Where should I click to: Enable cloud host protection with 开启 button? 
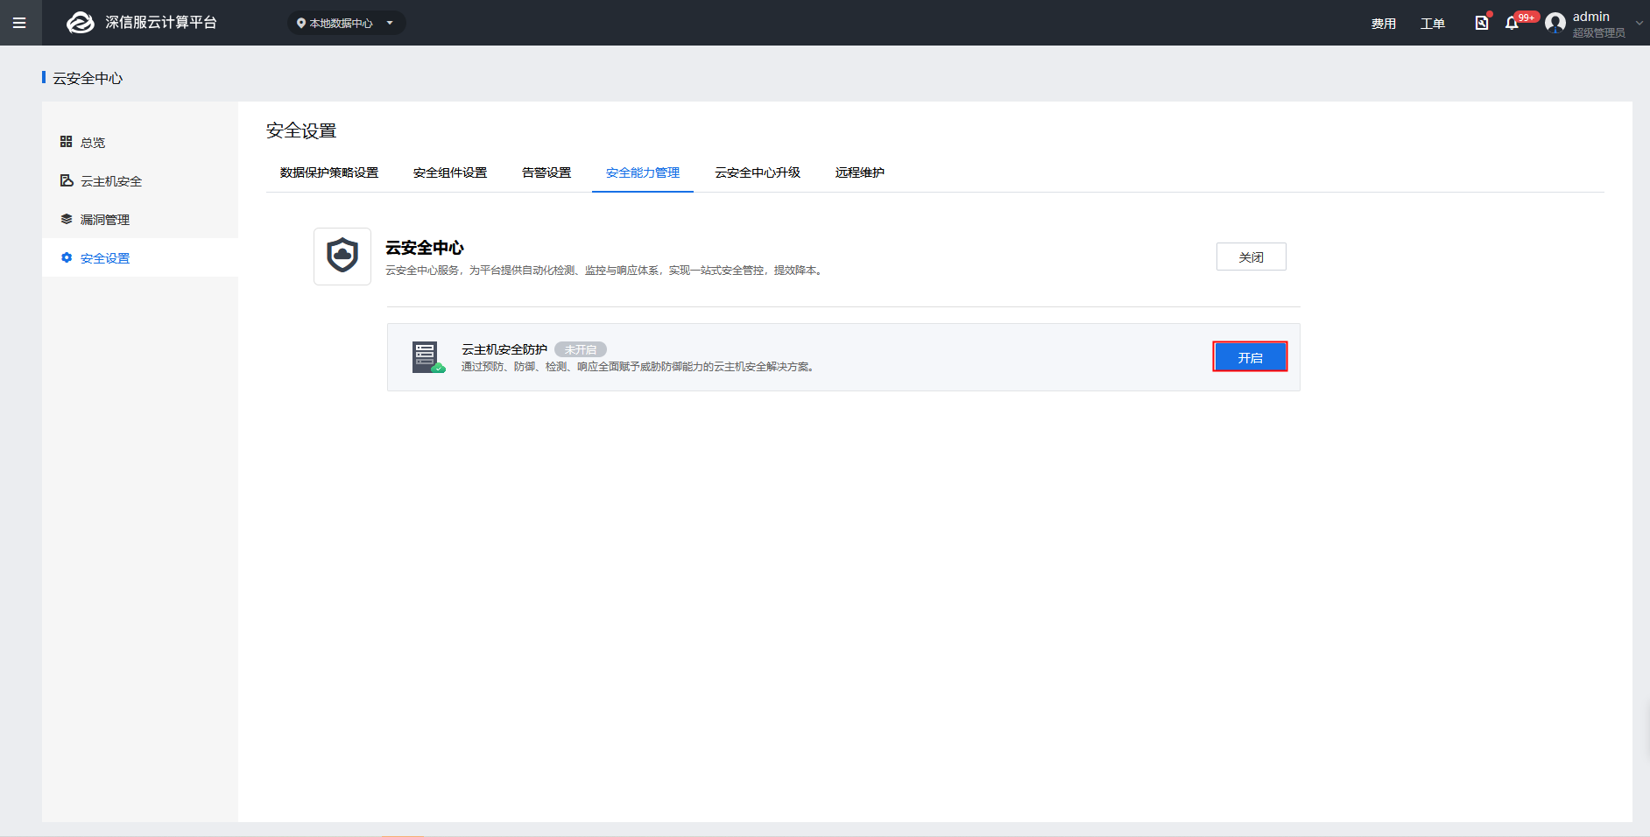tap(1250, 357)
